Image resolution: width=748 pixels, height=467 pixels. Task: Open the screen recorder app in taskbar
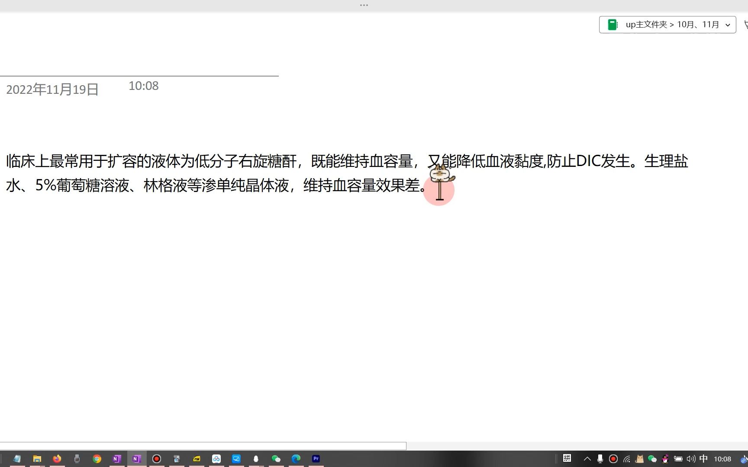tap(157, 459)
